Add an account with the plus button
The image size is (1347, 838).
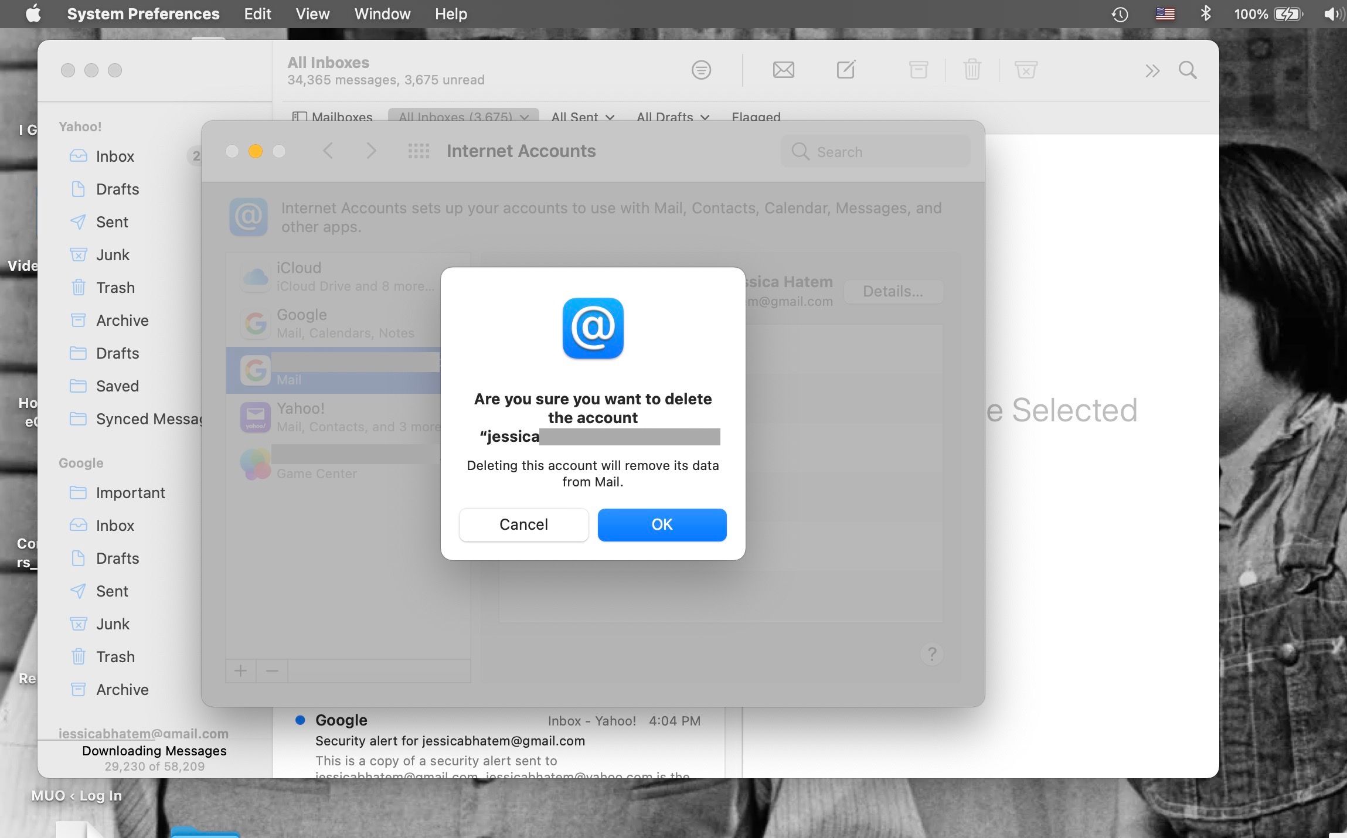241,671
